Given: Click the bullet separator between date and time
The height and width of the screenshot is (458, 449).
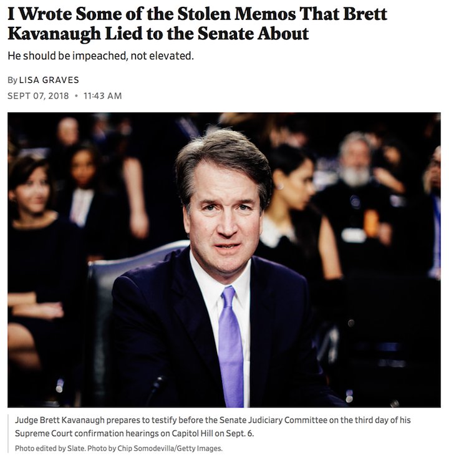Looking at the screenshot, I should pyautogui.click(x=76, y=96).
